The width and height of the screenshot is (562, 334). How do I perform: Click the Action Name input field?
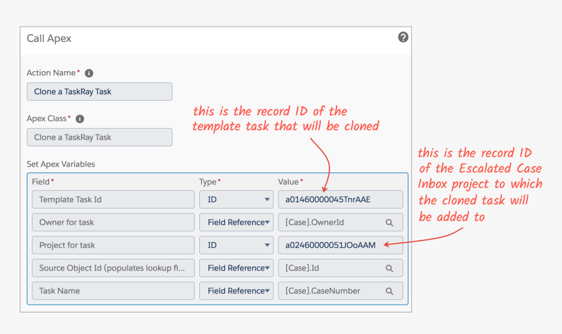pyautogui.click(x=99, y=92)
